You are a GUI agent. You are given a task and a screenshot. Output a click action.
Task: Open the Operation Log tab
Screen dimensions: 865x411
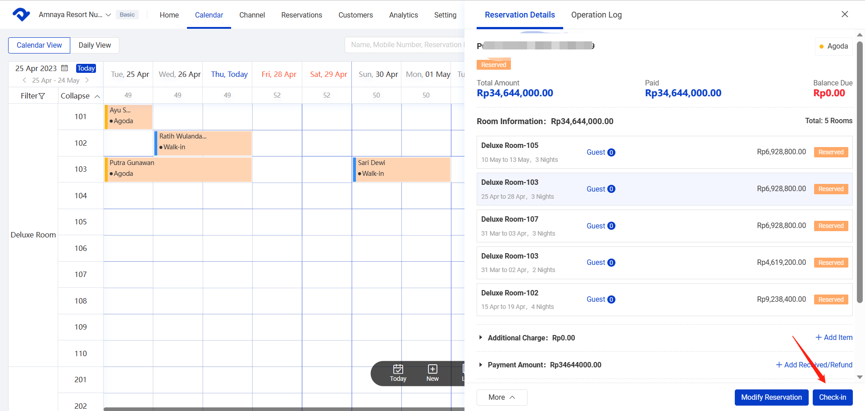click(596, 15)
